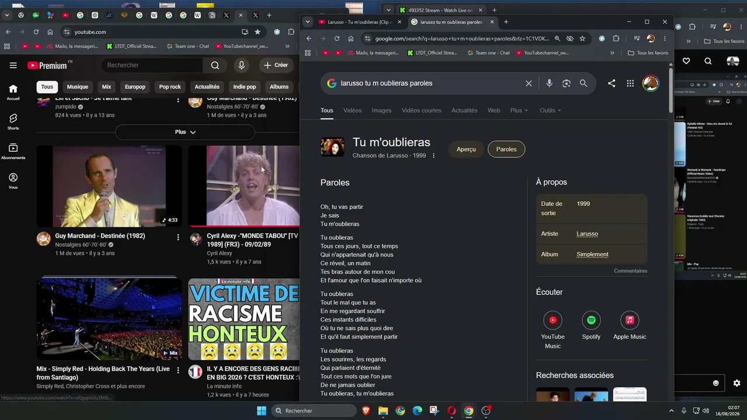Open the Outils dropdown in Google search
Image resolution: width=747 pixels, height=420 pixels.
click(x=550, y=110)
